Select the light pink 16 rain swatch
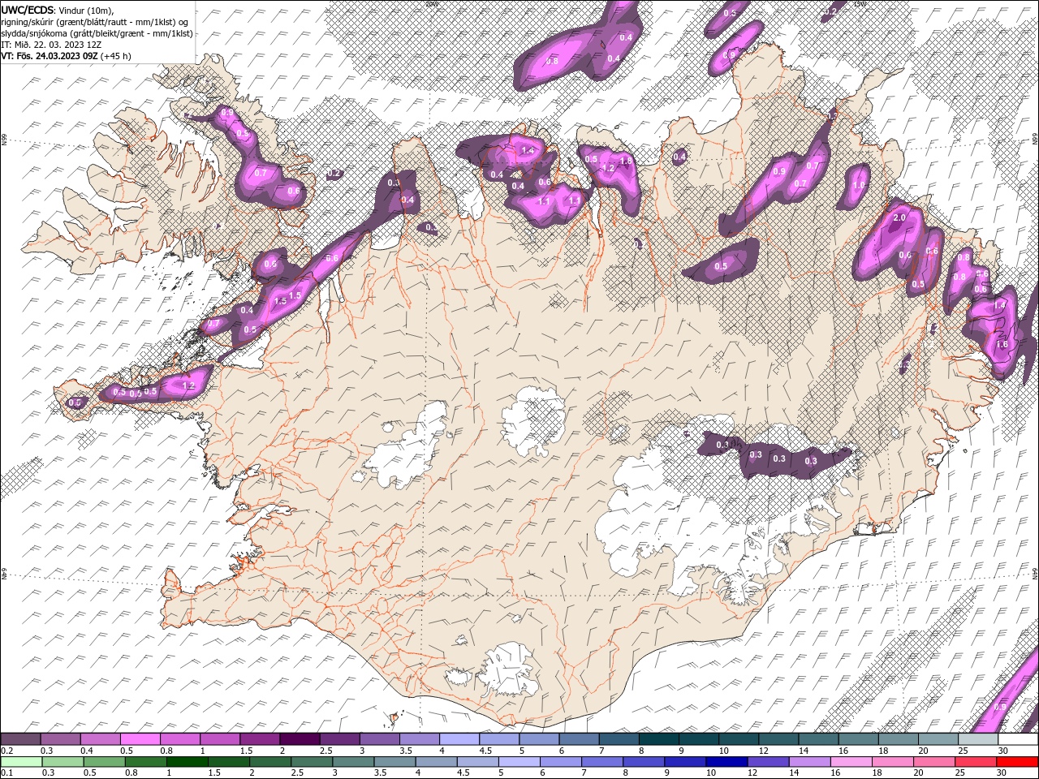1039x779 pixels. click(x=851, y=762)
